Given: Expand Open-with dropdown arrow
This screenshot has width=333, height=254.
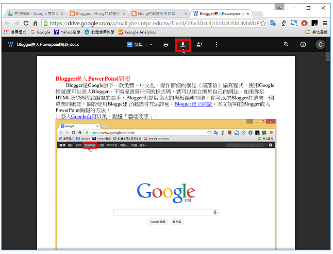Looking at the screenshot, I should pos(151,45).
